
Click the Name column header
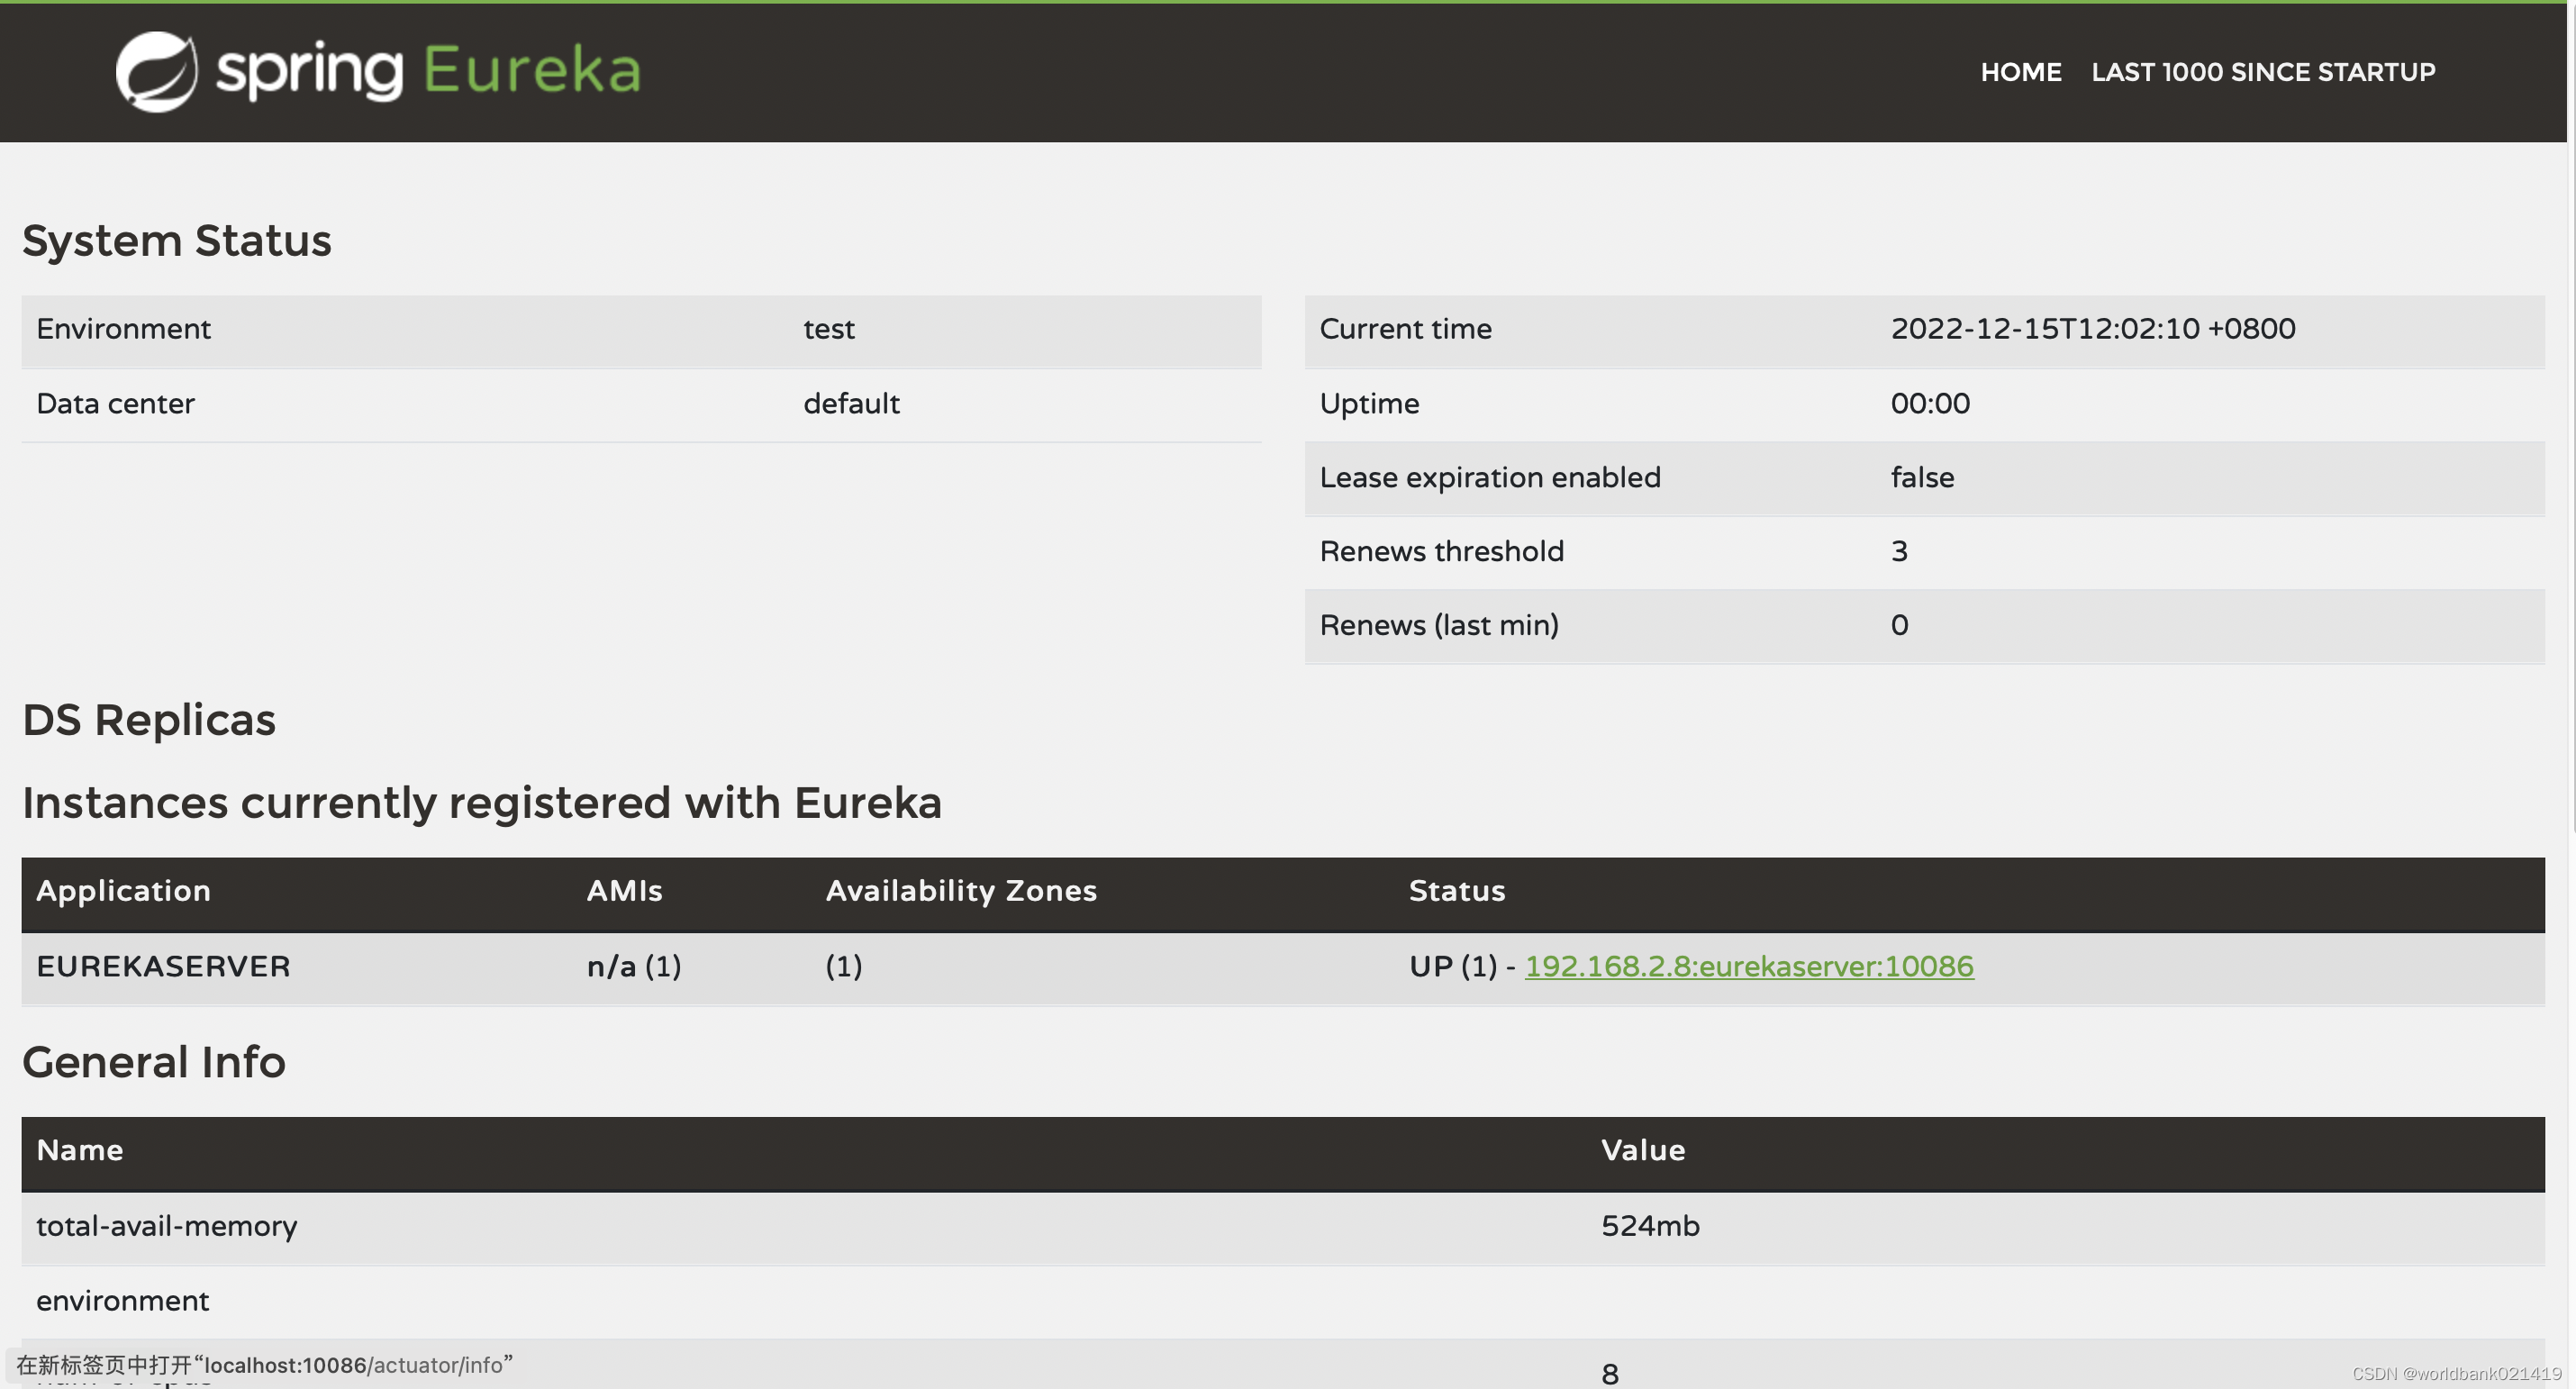coord(80,1150)
